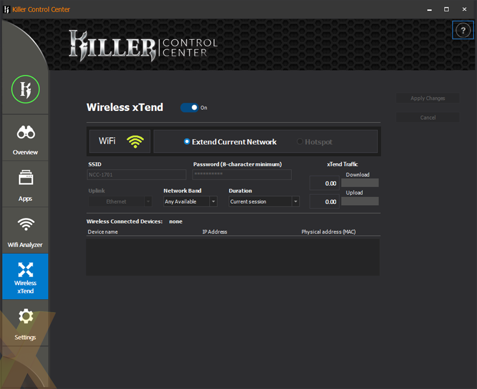Image resolution: width=477 pixels, height=389 pixels.
Task: Click the help question mark icon
Action: pyautogui.click(x=463, y=30)
